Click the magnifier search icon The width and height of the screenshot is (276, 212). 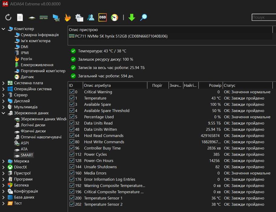[x=143, y=17]
